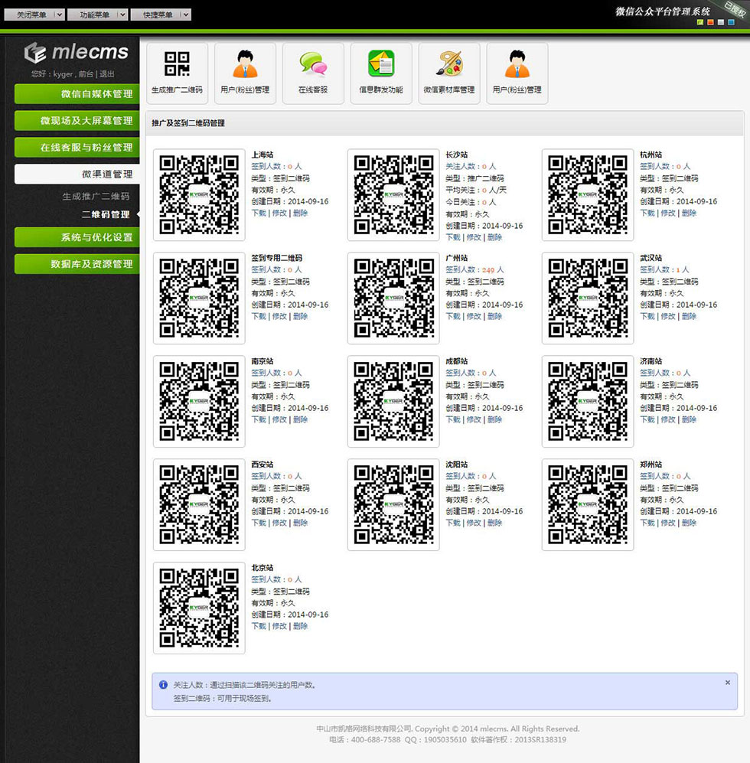Download 西安站 QR code via 下载
This screenshot has height=763, width=750.
pyautogui.click(x=259, y=523)
